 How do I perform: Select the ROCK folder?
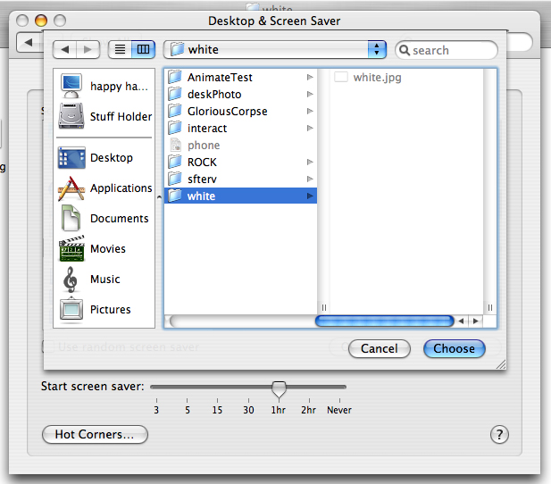click(x=240, y=162)
